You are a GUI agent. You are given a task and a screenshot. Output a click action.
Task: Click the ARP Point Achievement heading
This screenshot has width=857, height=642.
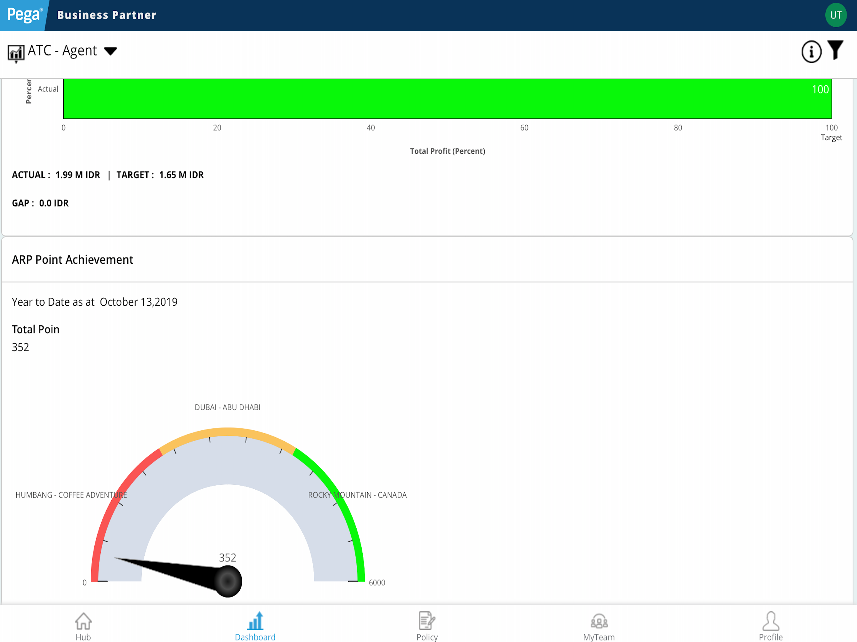click(72, 260)
